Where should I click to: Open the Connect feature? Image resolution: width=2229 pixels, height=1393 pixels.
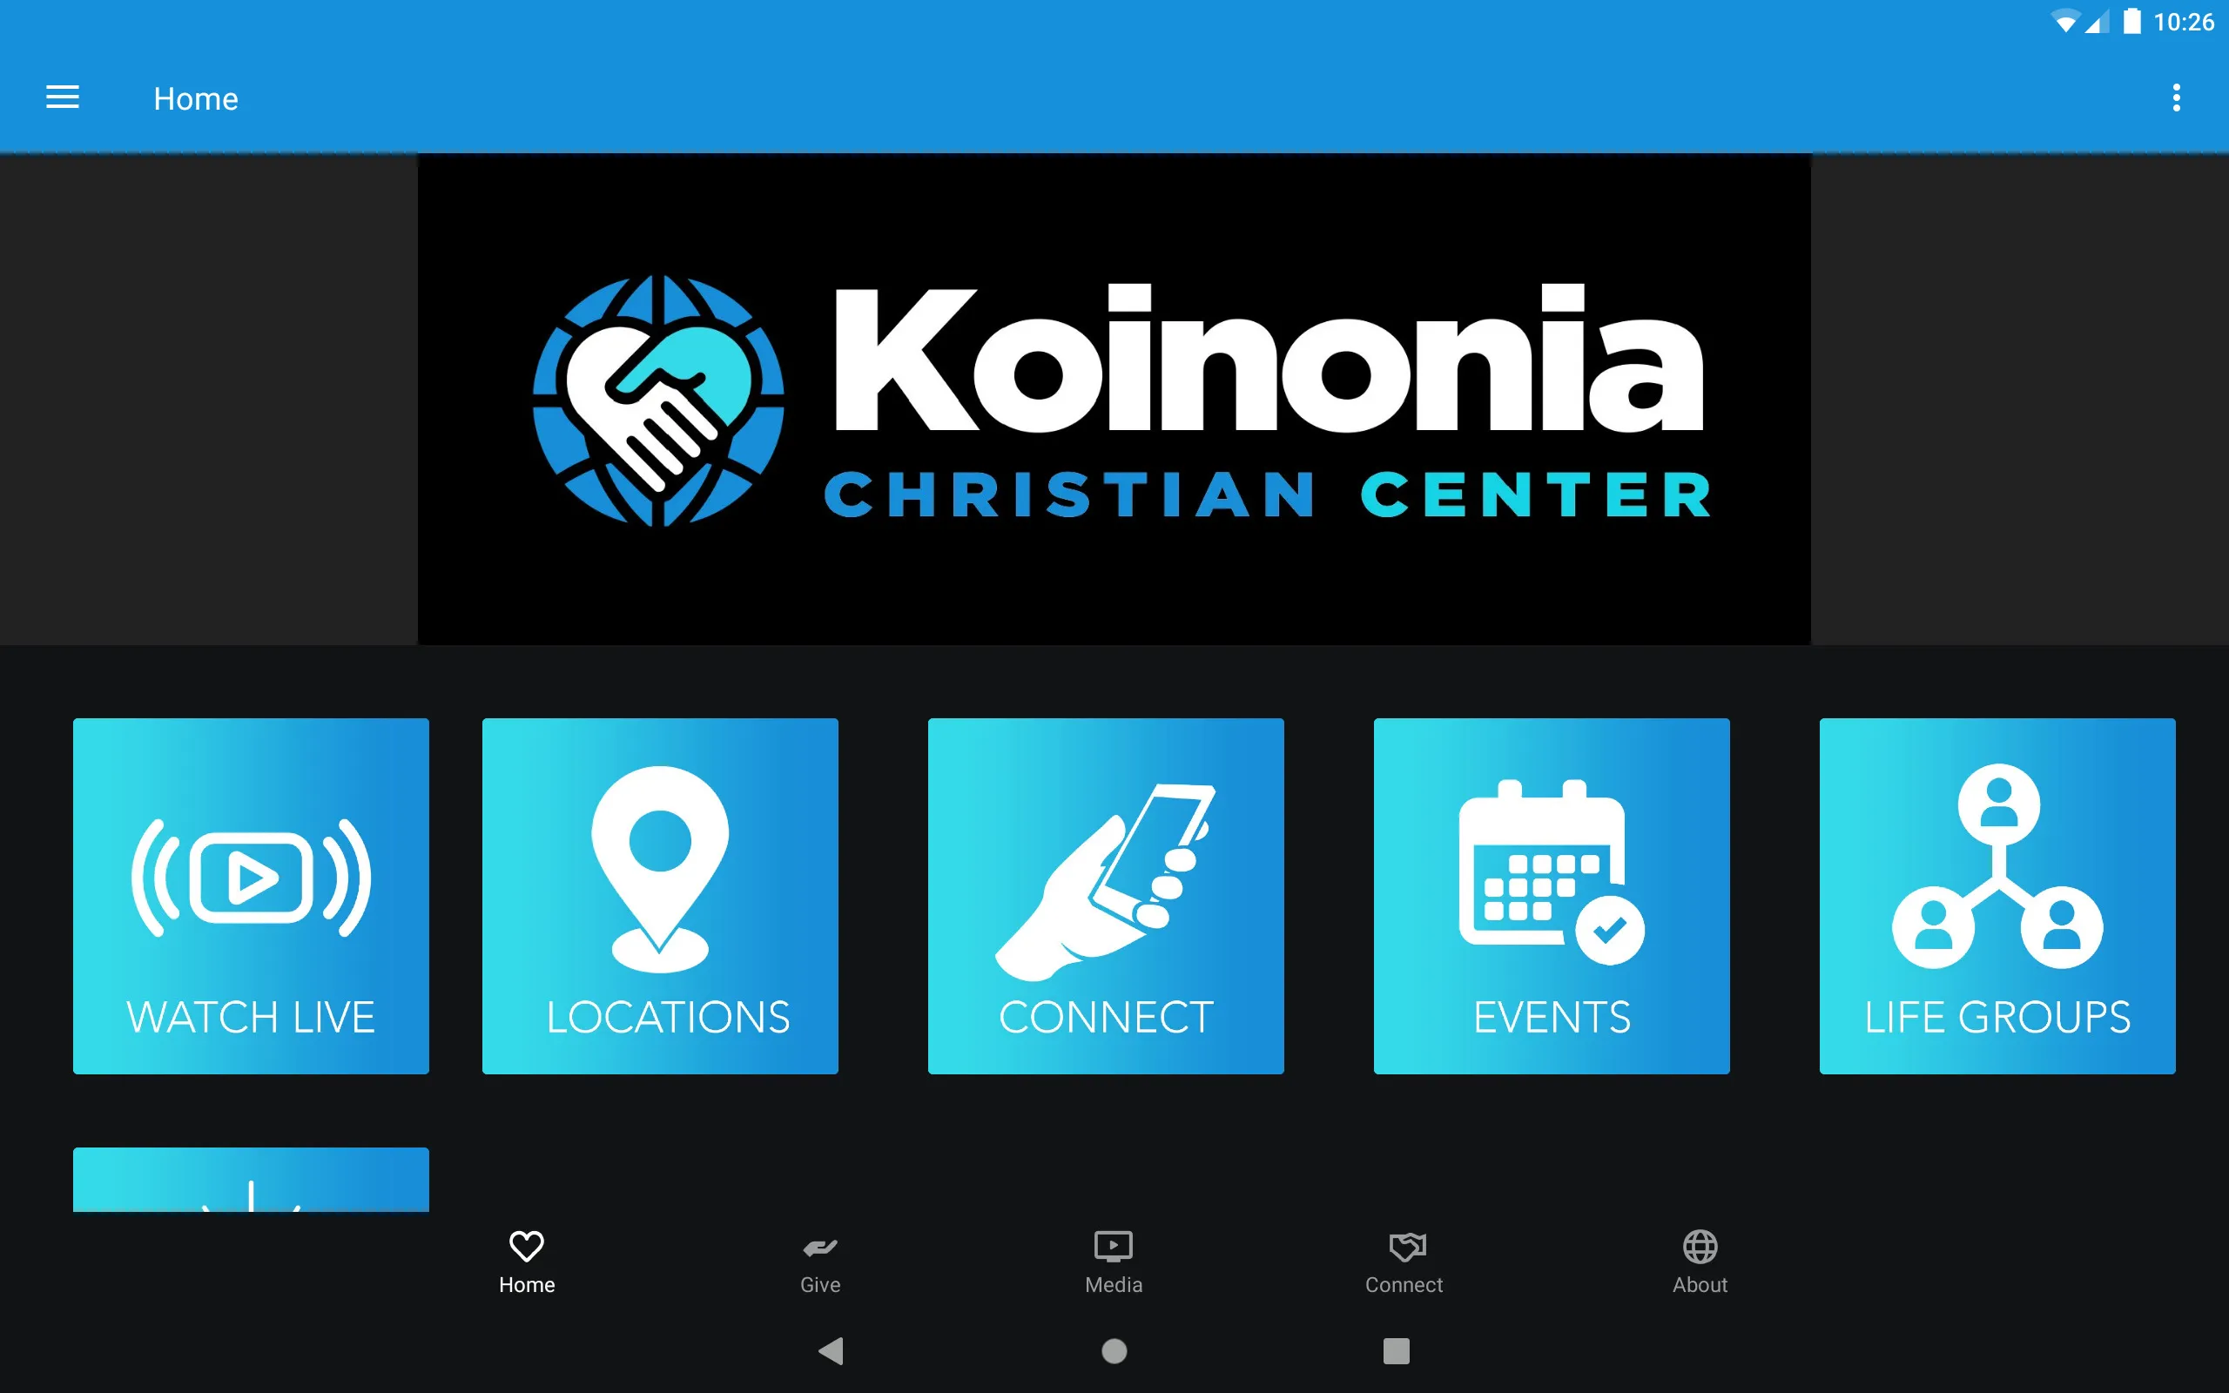coord(1112,896)
